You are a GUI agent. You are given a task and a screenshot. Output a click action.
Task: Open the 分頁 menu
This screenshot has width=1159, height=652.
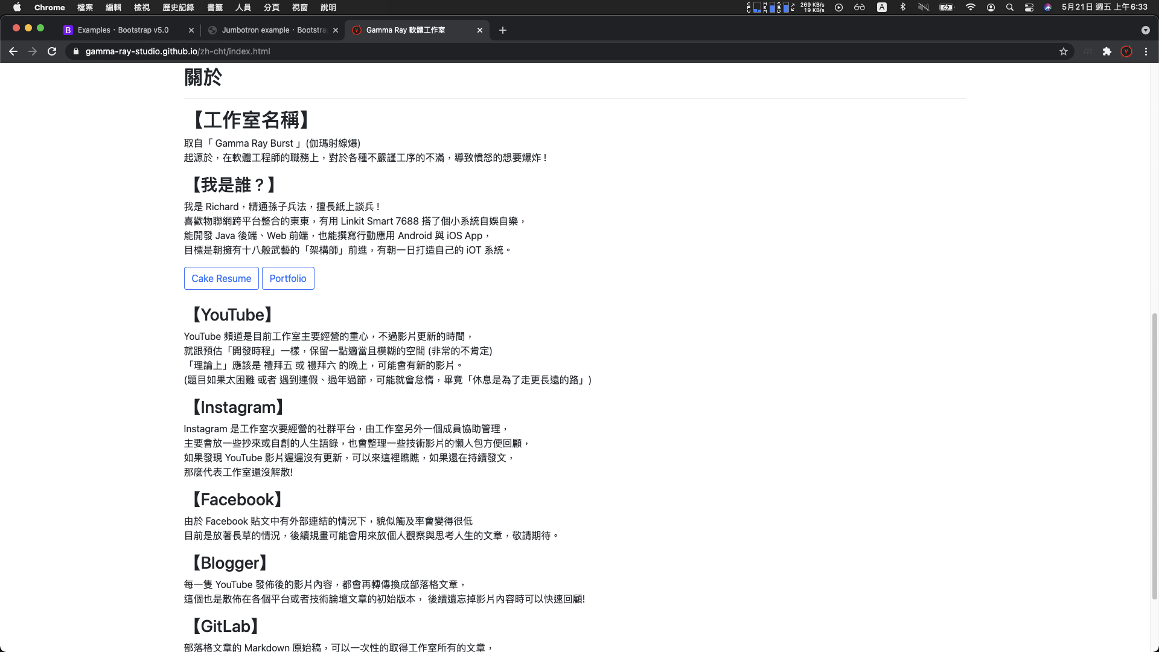tap(272, 7)
